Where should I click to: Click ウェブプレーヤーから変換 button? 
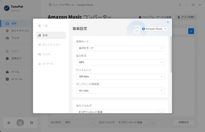[x=155, y=17]
